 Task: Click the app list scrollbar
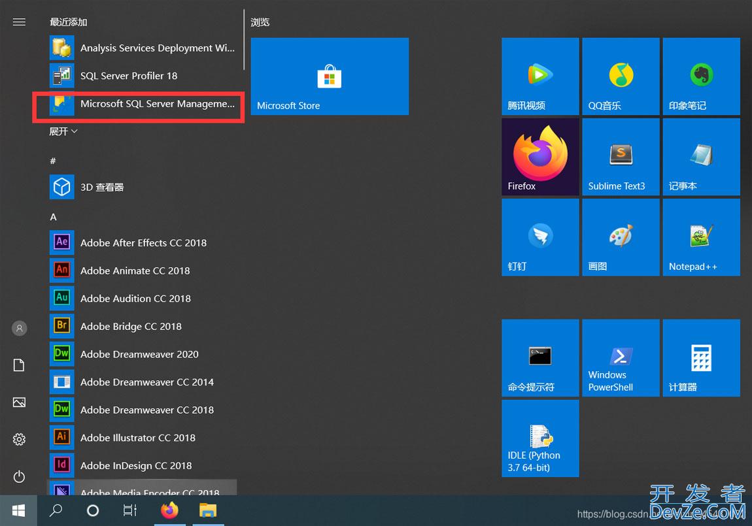244,39
